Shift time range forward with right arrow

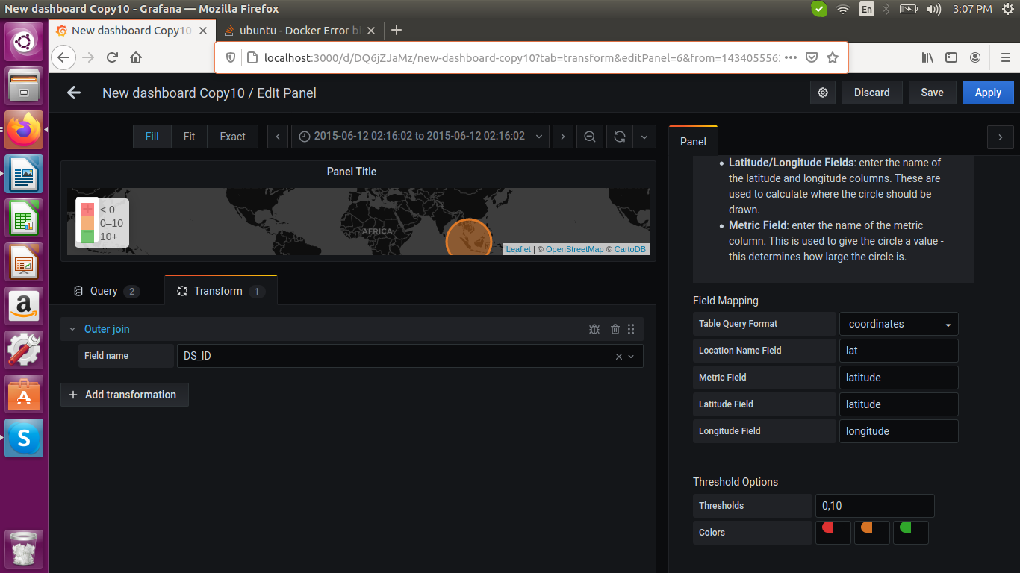(562, 136)
